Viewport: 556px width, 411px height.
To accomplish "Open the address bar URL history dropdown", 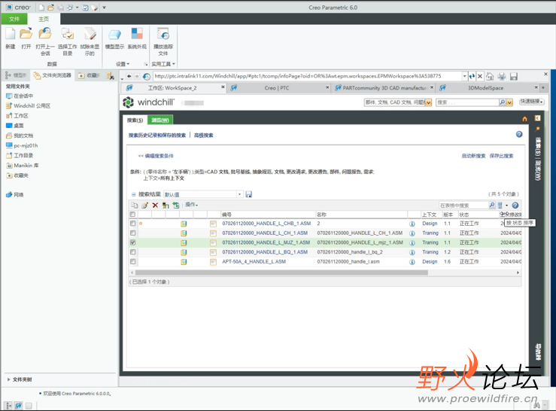I will pyautogui.click(x=464, y=76).
